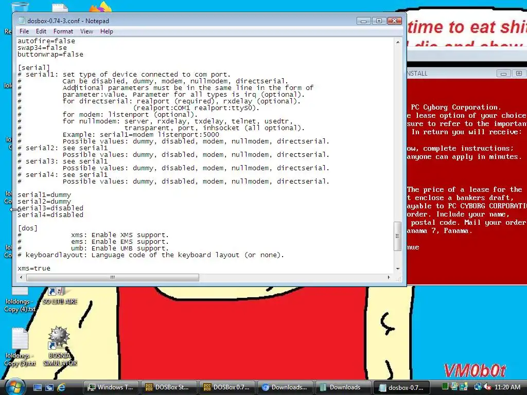
Task: Click the green chip tray icon
Action: pos(445,387)
